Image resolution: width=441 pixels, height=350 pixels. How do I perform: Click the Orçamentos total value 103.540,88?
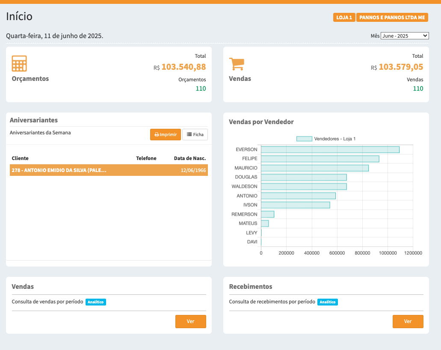(184, 67)
